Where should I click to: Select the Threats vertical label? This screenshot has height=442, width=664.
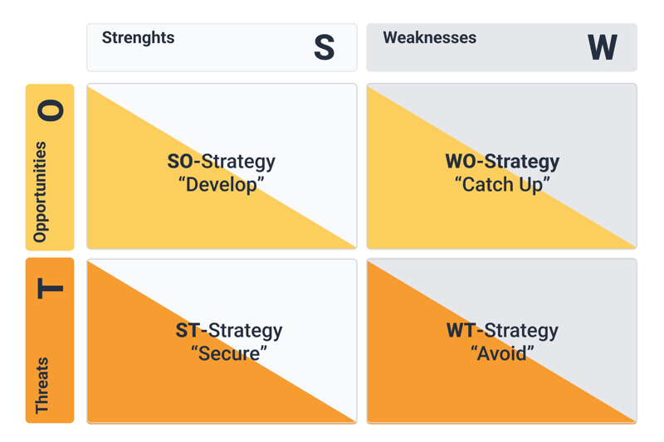41,386
